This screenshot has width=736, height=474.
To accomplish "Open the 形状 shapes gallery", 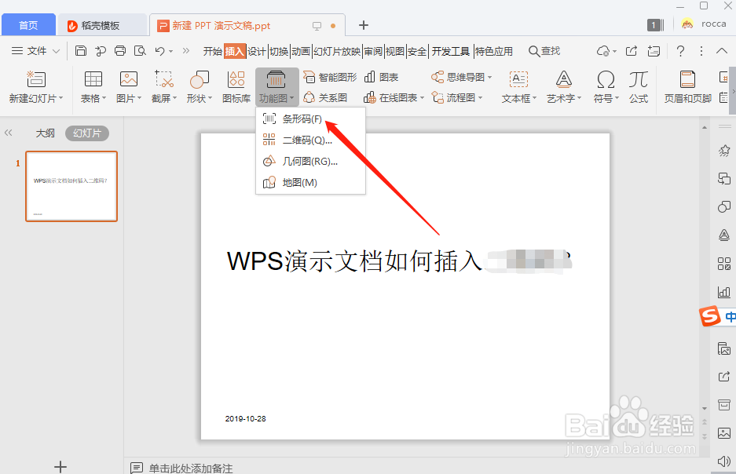I will click(199, 87).
